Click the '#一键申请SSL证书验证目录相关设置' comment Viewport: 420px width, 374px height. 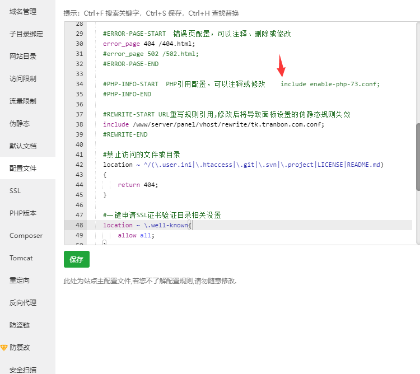coord(162,215)
